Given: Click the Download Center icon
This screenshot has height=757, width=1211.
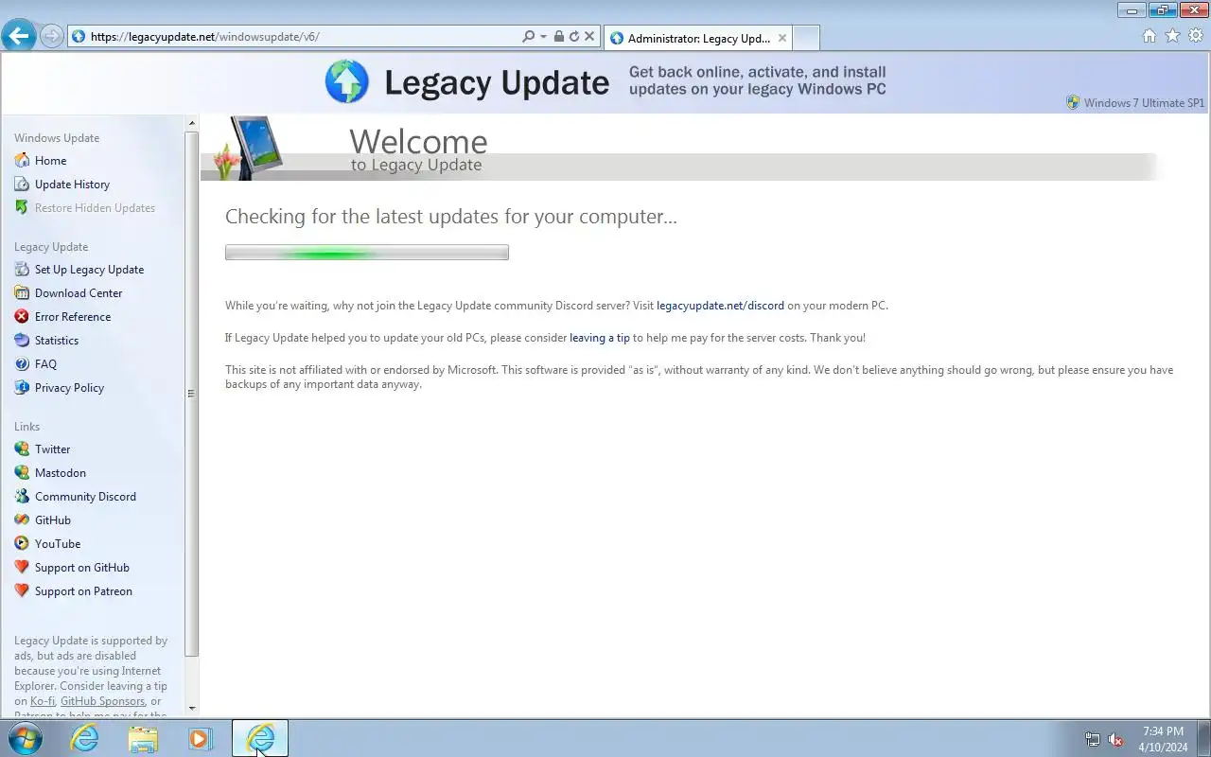Looking at the screenshot, I should [x=22, y=292].
